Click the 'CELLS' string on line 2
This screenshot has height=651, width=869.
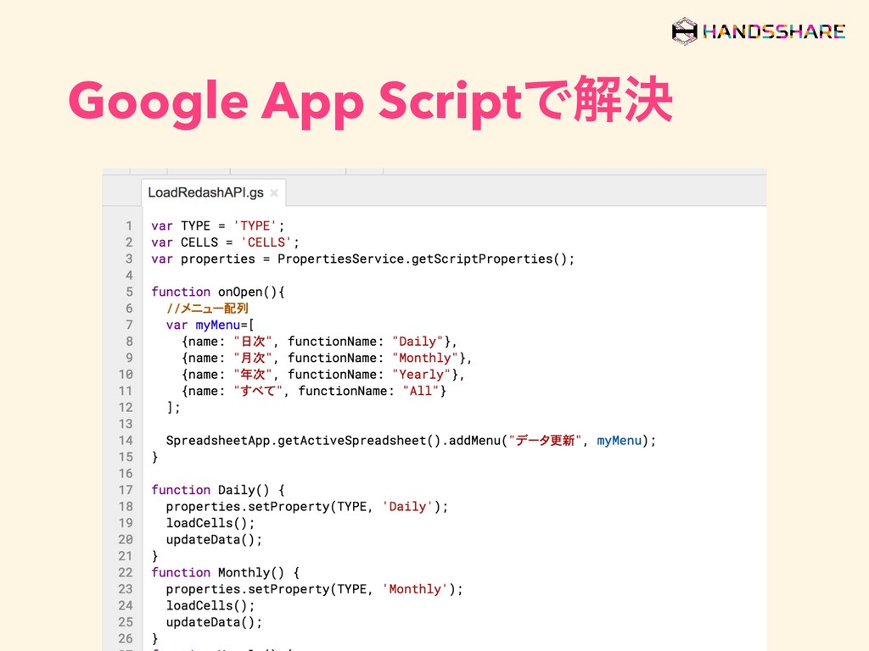(266, 242)
